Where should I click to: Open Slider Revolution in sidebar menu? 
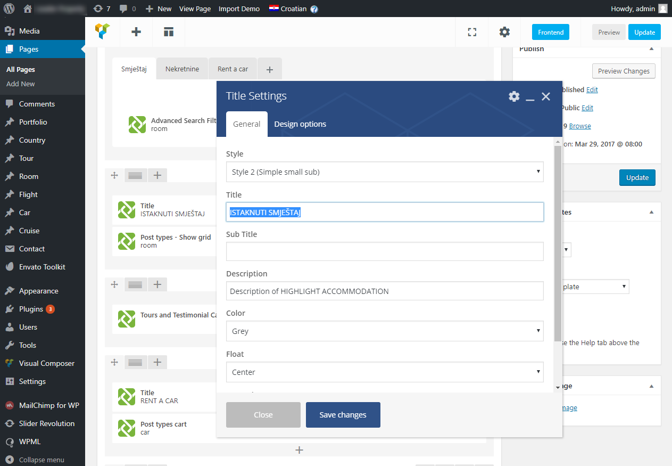click(46, 423)
